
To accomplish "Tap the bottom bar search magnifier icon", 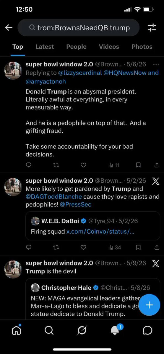I will pyautogui.click(x=49, y=330).
